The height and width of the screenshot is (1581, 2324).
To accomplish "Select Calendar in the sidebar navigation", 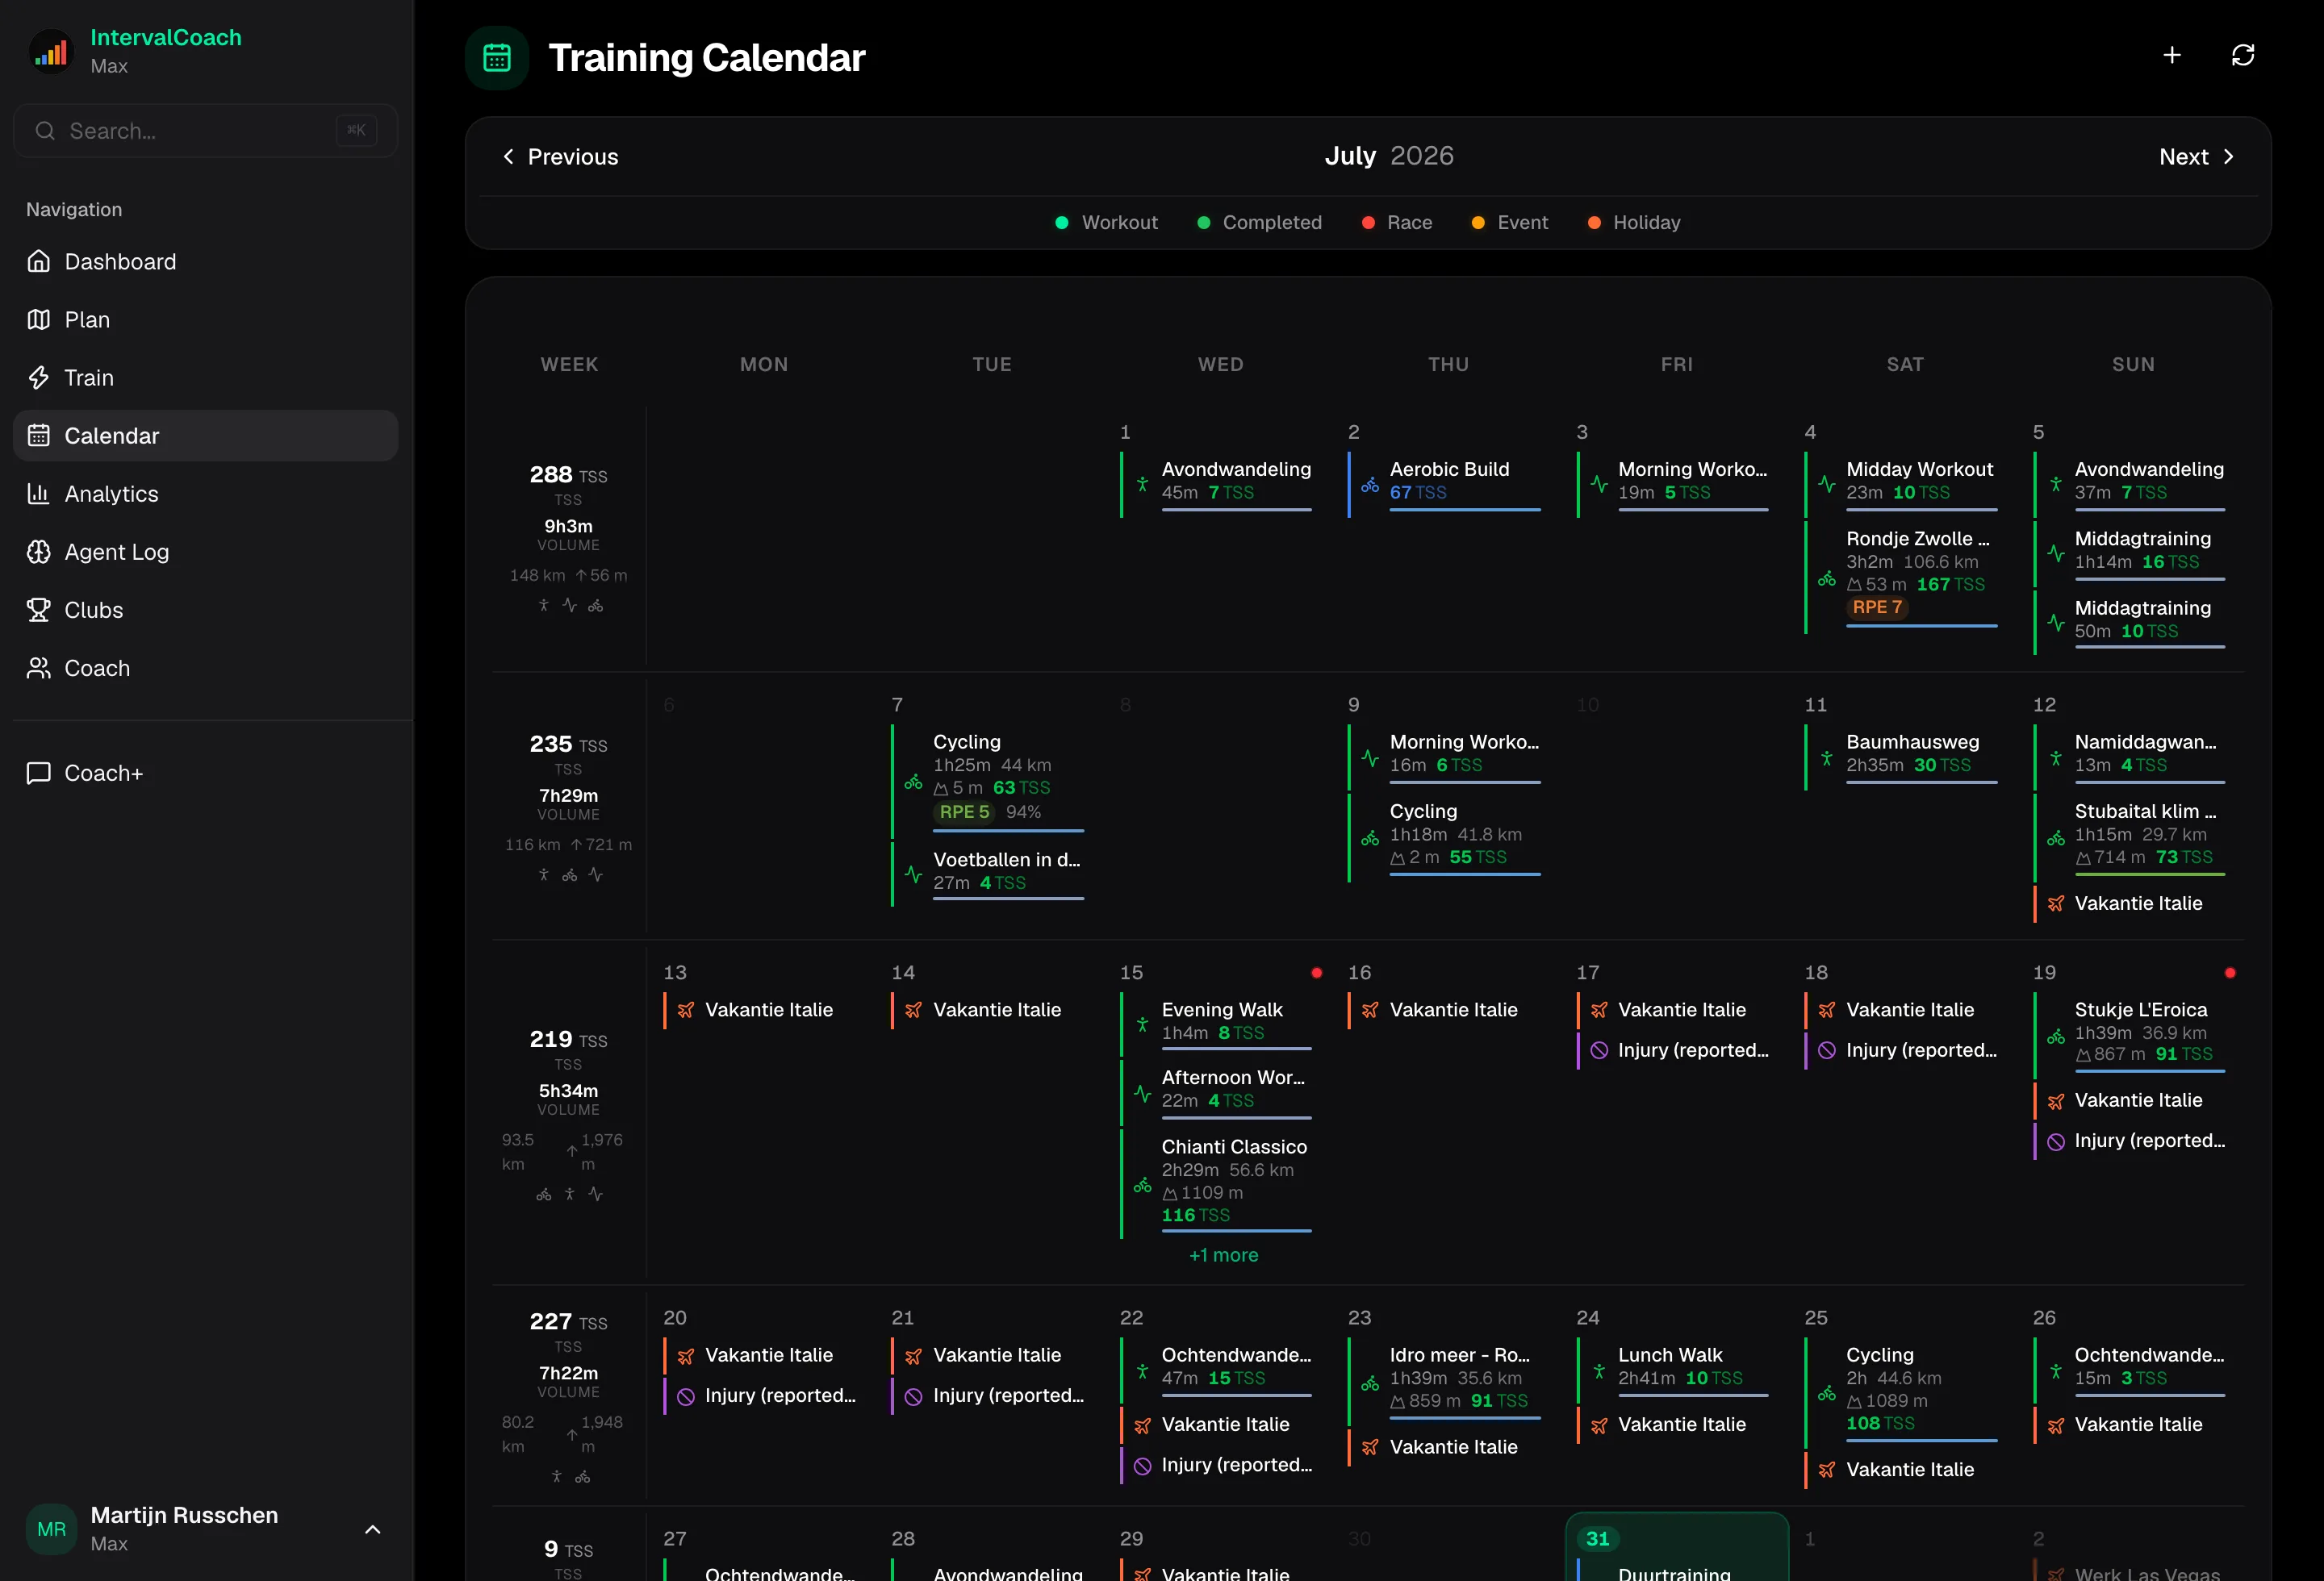I will click(x=206, y=436).
